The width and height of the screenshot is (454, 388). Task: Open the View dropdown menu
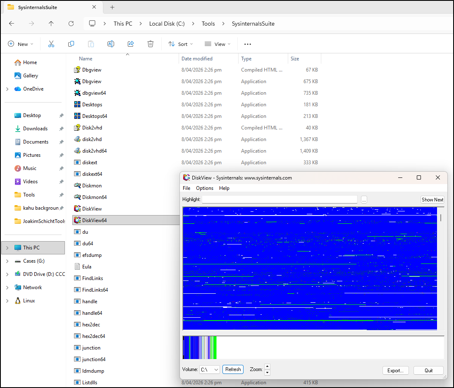coord(217,44)
